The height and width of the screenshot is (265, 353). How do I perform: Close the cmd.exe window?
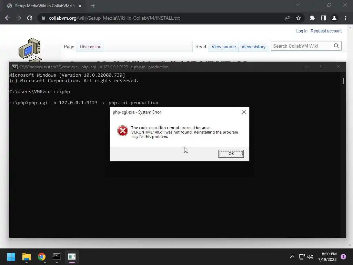338,67
